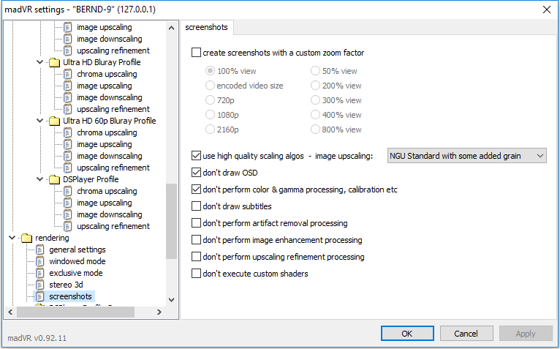Select the 400% view radio button
Viewport: 560px width, 349px height.
click(315, 115)
